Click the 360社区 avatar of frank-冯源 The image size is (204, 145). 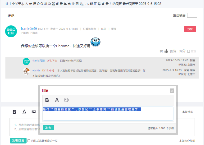[11, 31]
